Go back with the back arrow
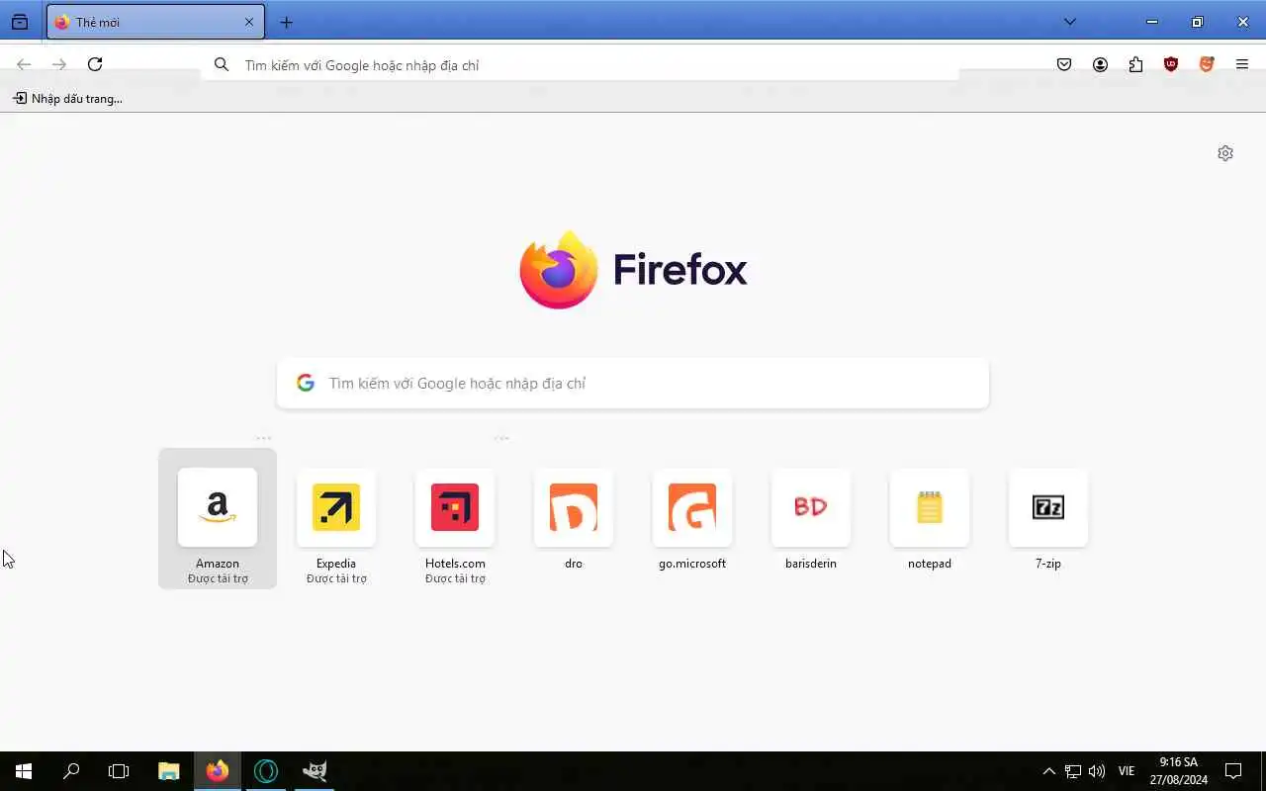 pyautogui.click(x=24, y=64)
